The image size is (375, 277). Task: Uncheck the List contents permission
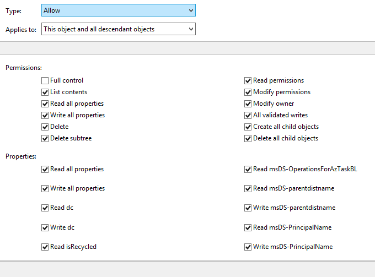pos(45,92)
